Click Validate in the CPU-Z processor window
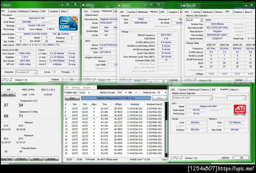Image resolution: width=256 pixels, height=173 pixels. (x=55, y=79)
